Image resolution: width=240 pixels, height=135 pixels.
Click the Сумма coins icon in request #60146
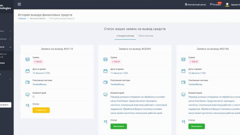pos(183,59)
